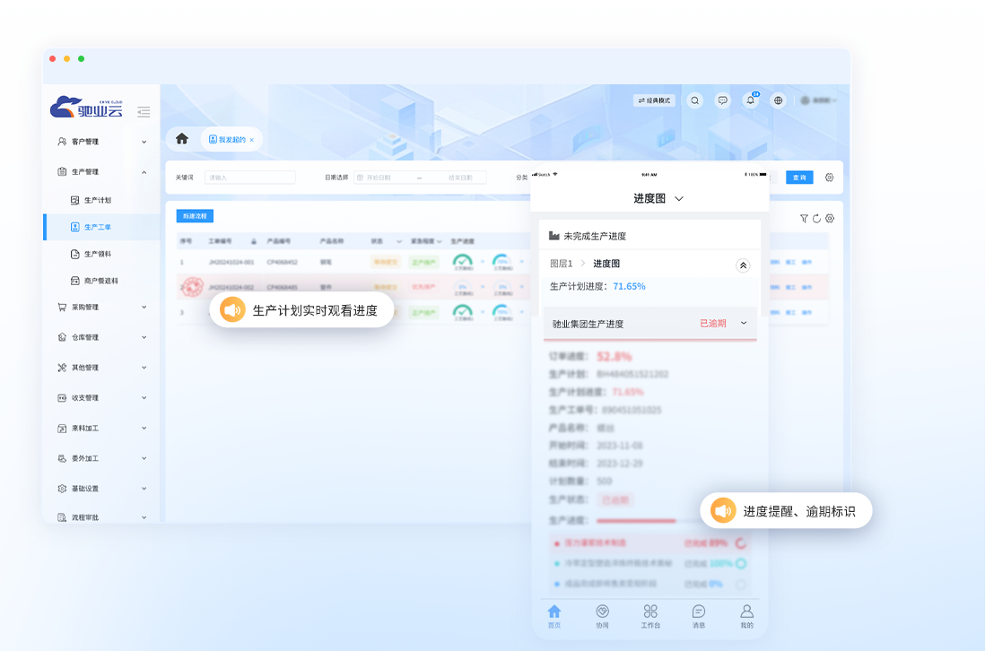Click the blue 查询 query button
This screenshot has width=985, height=651.
[x=798, y=177]
